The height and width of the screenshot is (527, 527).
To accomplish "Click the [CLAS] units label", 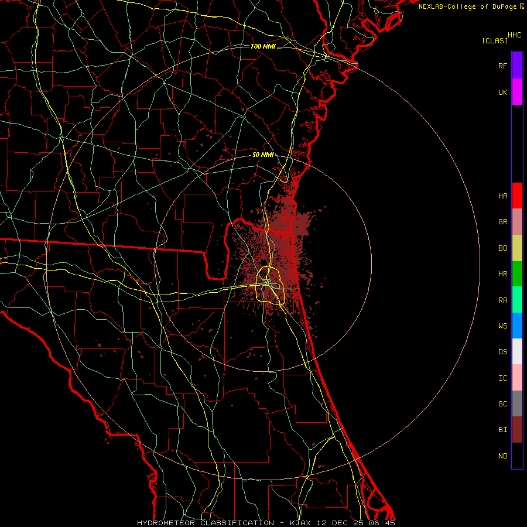I will [x=495, y=40].
